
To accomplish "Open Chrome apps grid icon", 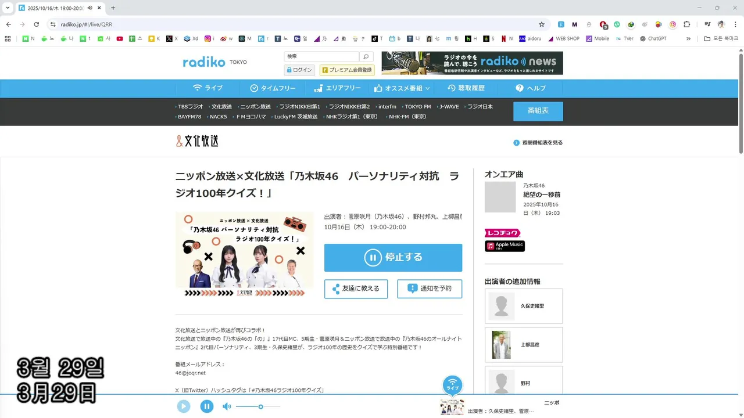I will (x=8, y=38).
